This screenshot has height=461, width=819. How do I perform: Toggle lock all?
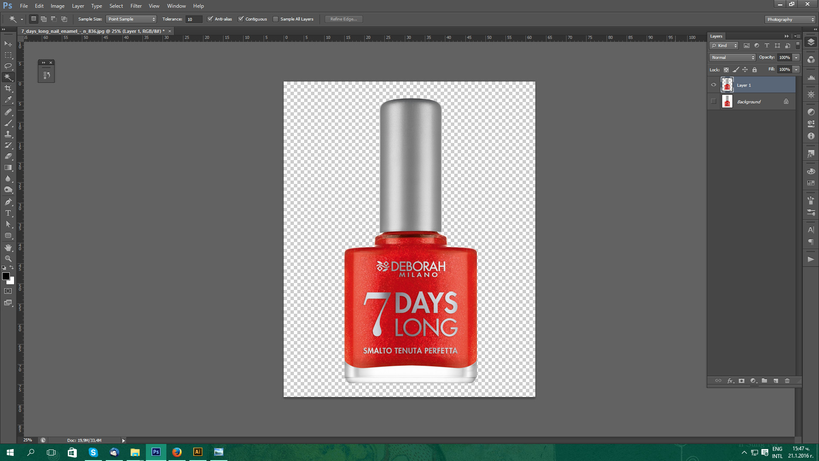tap(755, 70)
